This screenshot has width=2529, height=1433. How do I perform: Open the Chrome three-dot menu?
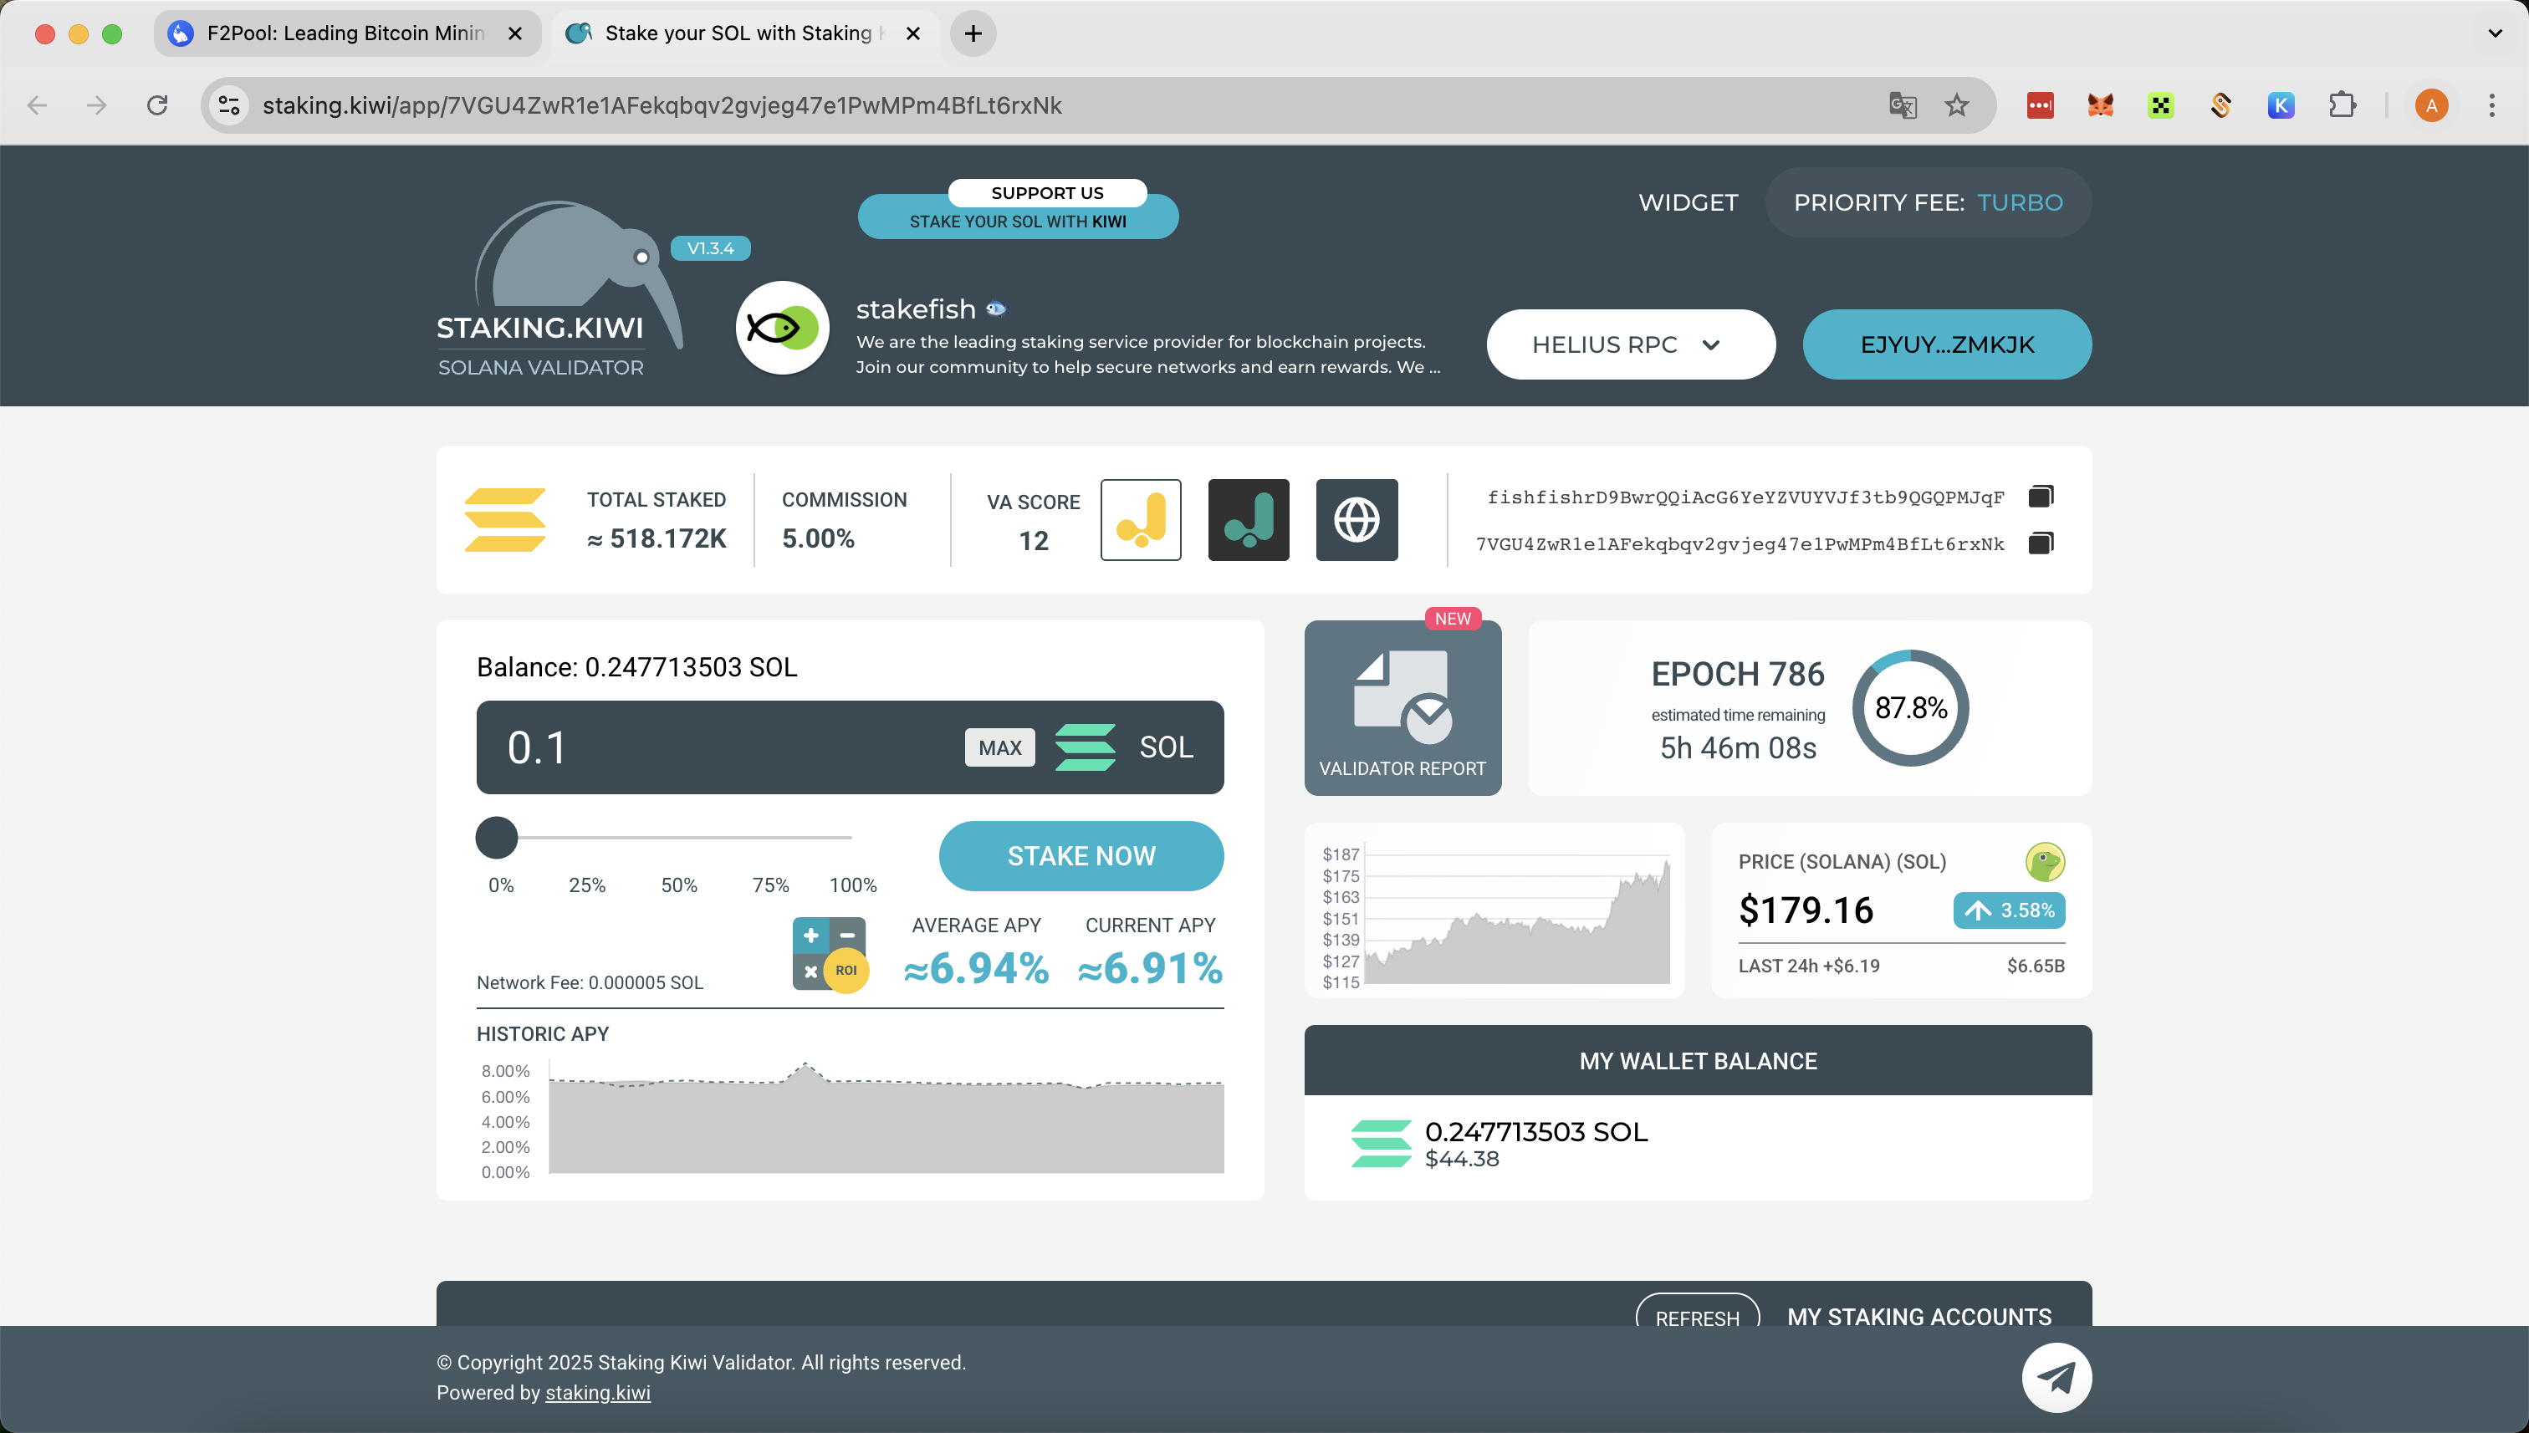coord(2491,105)
